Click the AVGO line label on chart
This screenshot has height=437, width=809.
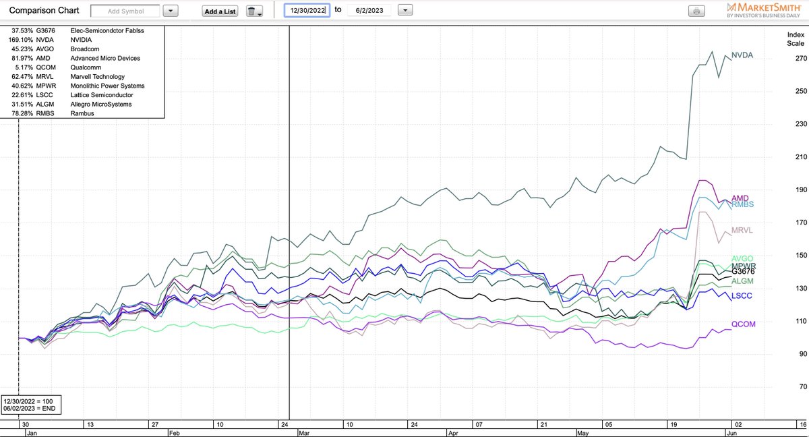click(742, 259)
